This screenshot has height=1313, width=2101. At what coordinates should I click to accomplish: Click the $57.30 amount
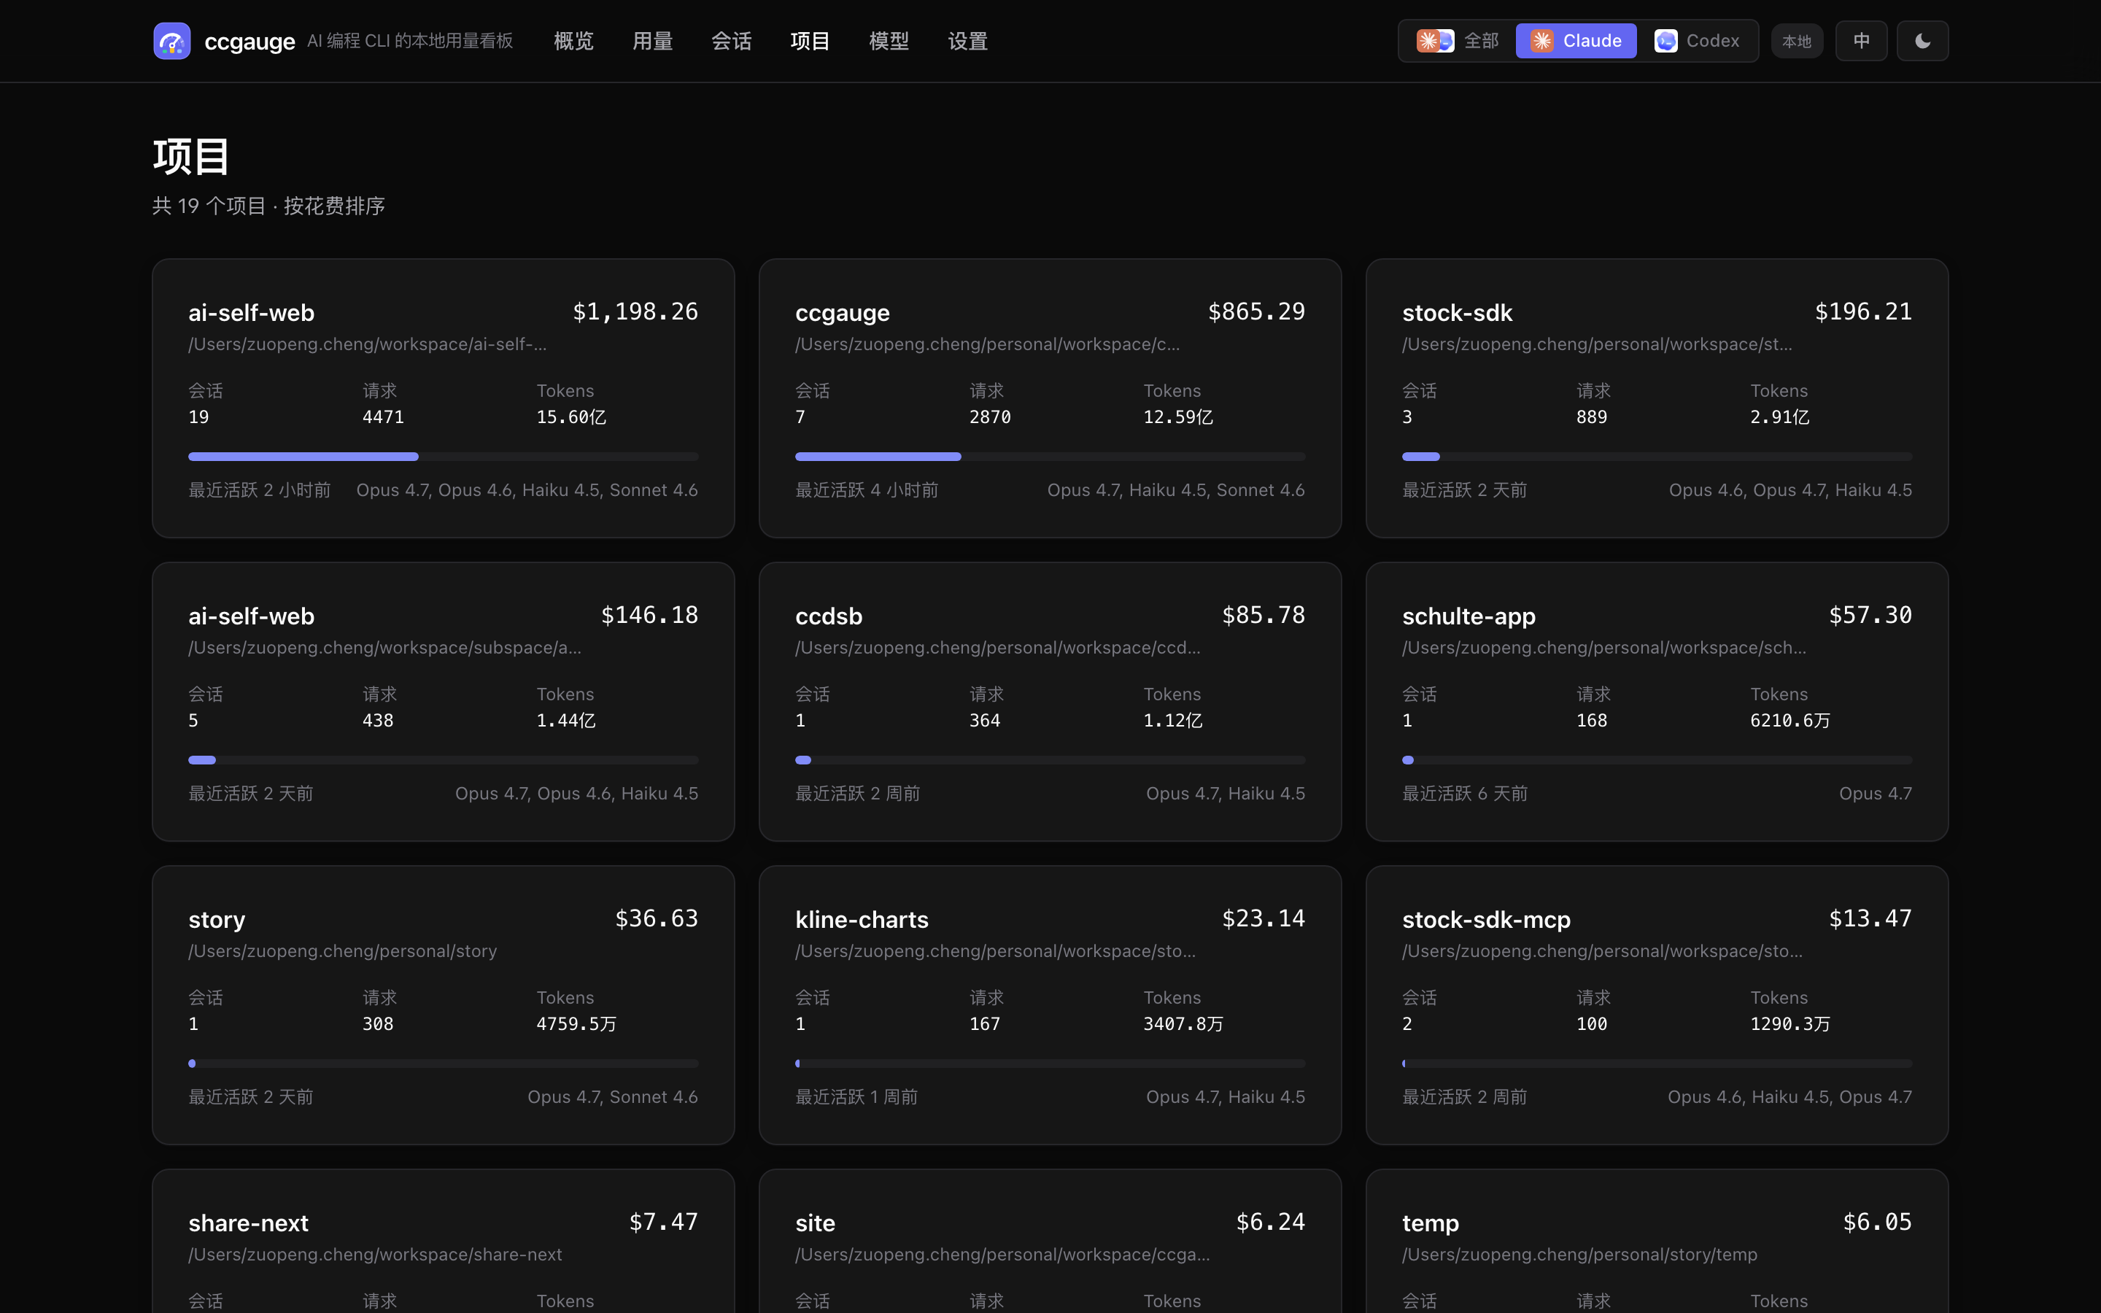pos(1870,615)
